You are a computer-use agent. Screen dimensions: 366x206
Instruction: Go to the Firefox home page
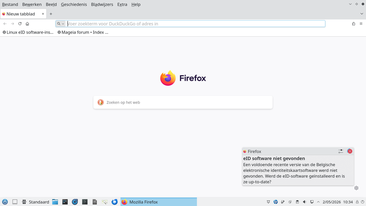[27, 24]
